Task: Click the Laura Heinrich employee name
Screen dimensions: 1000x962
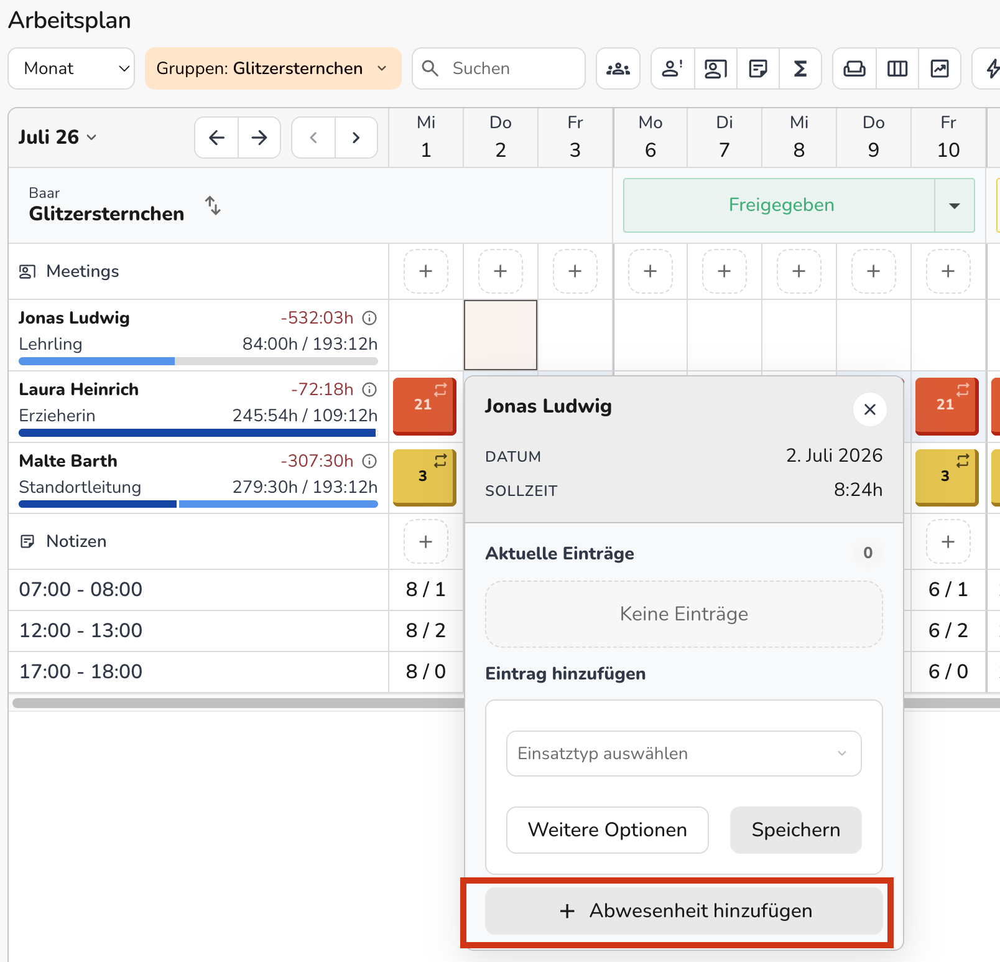Action: pyautogui.click(x=79, y=390)
